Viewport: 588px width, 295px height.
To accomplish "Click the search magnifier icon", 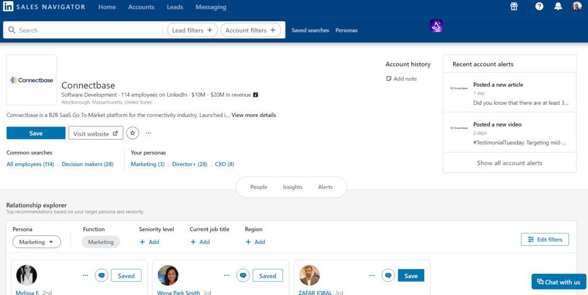I will 11,30.
